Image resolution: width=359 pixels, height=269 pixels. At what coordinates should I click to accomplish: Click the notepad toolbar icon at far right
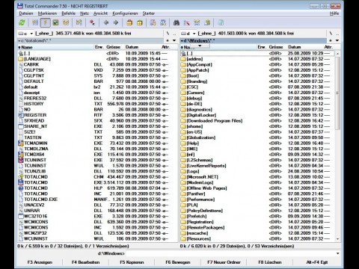[x=221, y=22]
